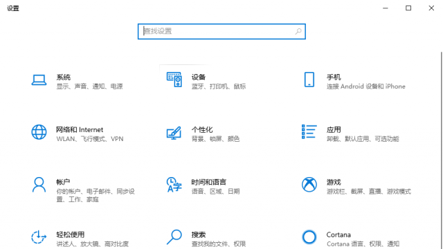Click the text 游戏栏、截屏、直播、游戏模式
Screen dimensions: 443x249
tap(369, 192)
